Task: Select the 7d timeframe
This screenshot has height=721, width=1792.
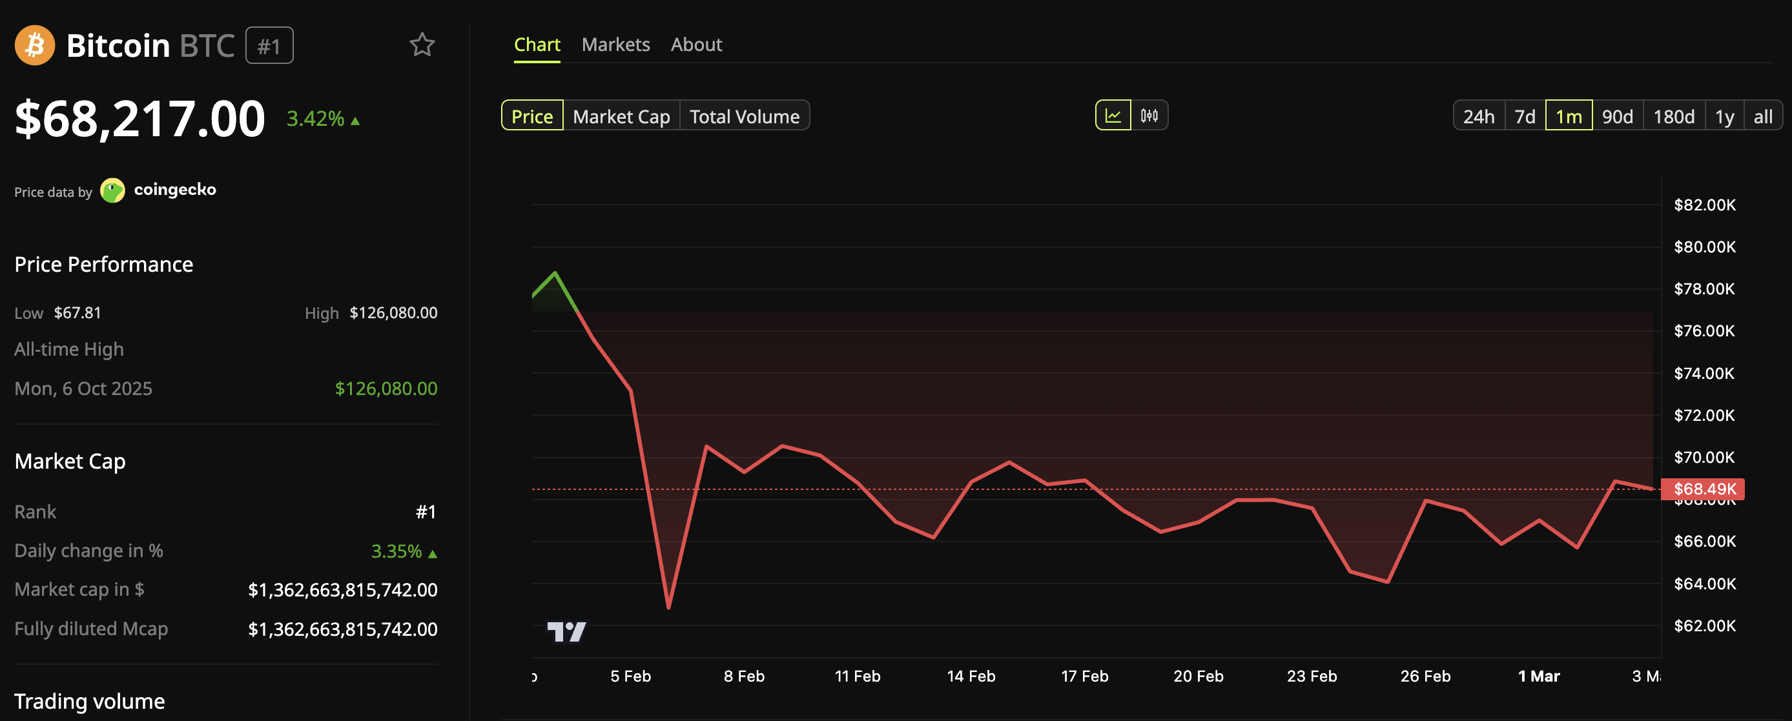Action: (x=1525, y=116)
